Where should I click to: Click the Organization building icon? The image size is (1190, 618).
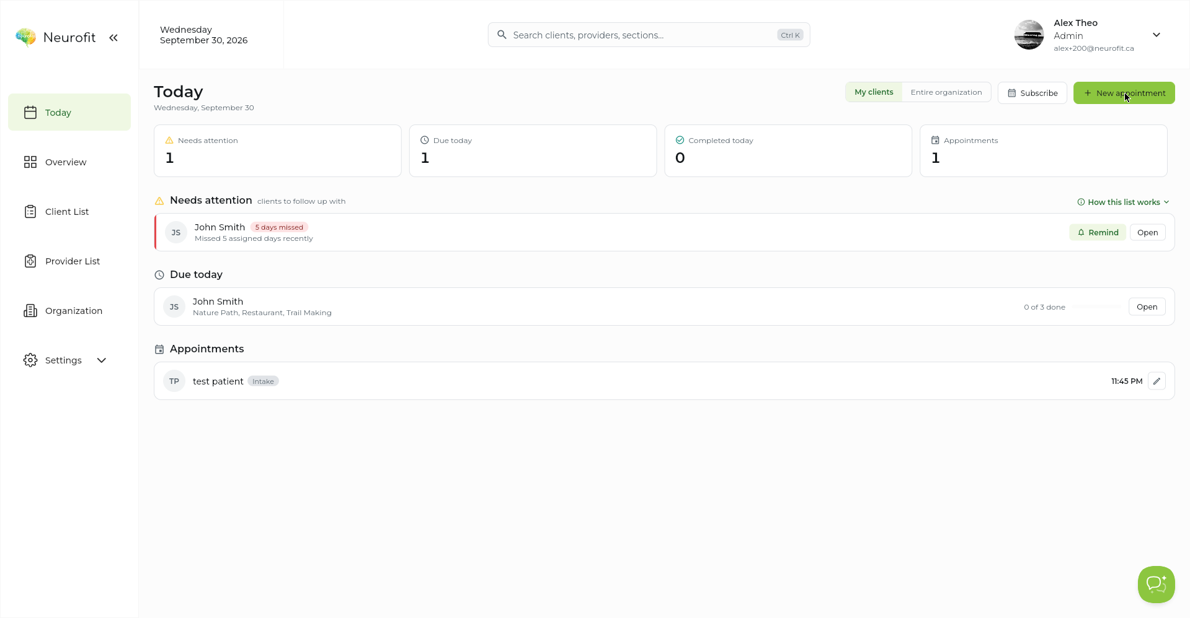30,310
